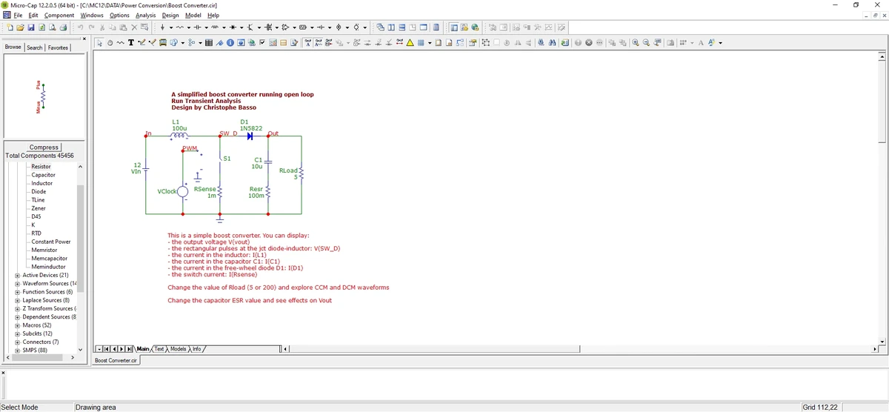Expand the Macros (52) node

17,325
